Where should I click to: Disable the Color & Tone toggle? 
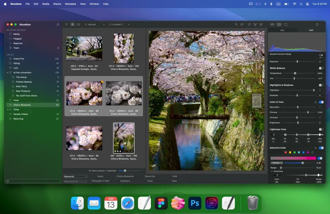pyautogui.click(x=321, y=102)
